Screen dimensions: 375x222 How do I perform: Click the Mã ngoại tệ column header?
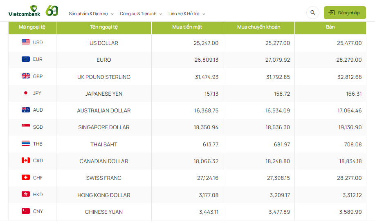coord(32,27)
